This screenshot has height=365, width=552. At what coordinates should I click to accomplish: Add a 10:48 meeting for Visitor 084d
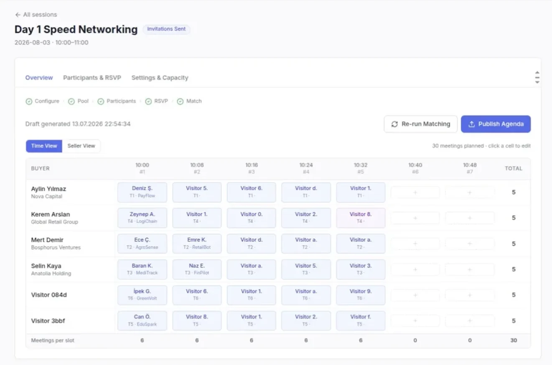click(470, 295)
